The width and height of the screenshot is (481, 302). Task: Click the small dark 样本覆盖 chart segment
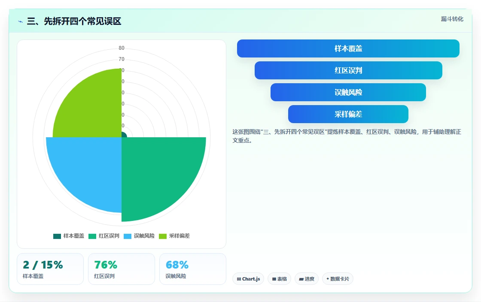pos(124,135)
